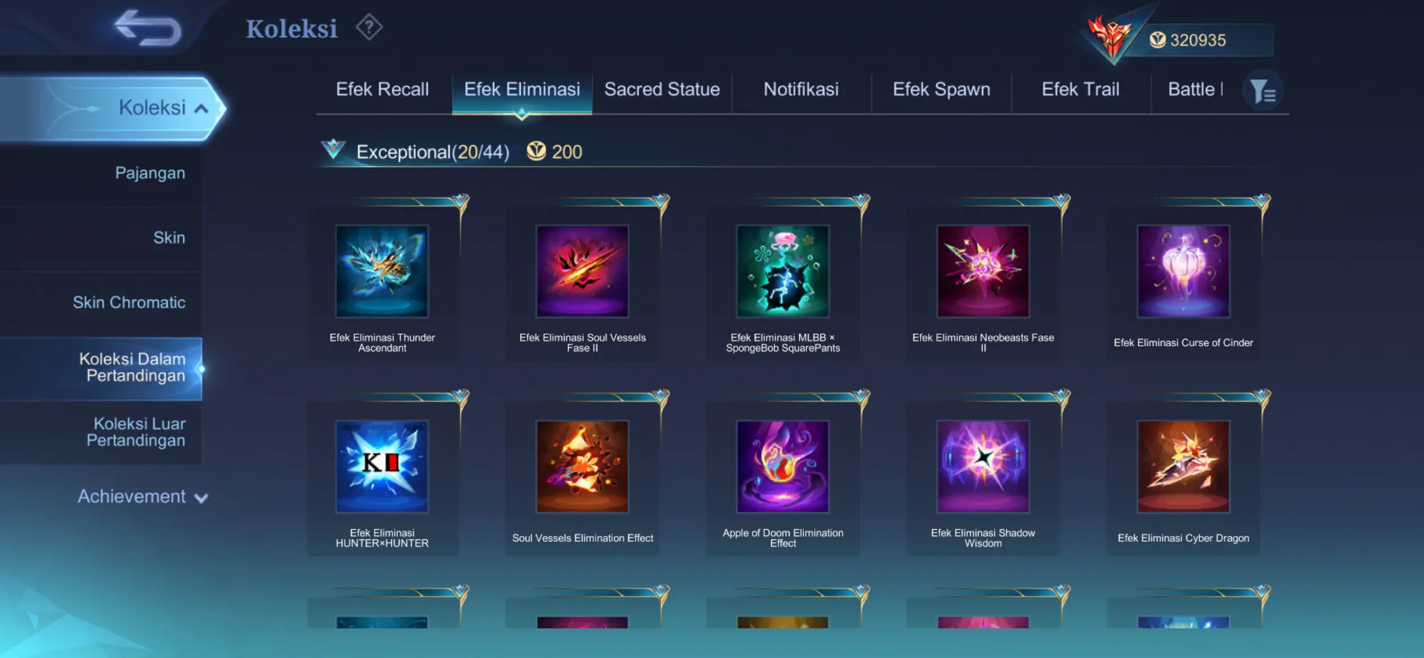Select Efek Eliminasi Shadow Wisdom thumbnail

point(983,466)
